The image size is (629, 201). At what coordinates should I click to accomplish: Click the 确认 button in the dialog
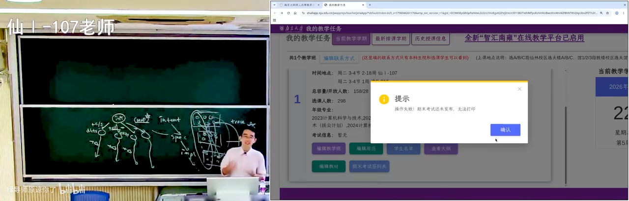tap(505, 130)
